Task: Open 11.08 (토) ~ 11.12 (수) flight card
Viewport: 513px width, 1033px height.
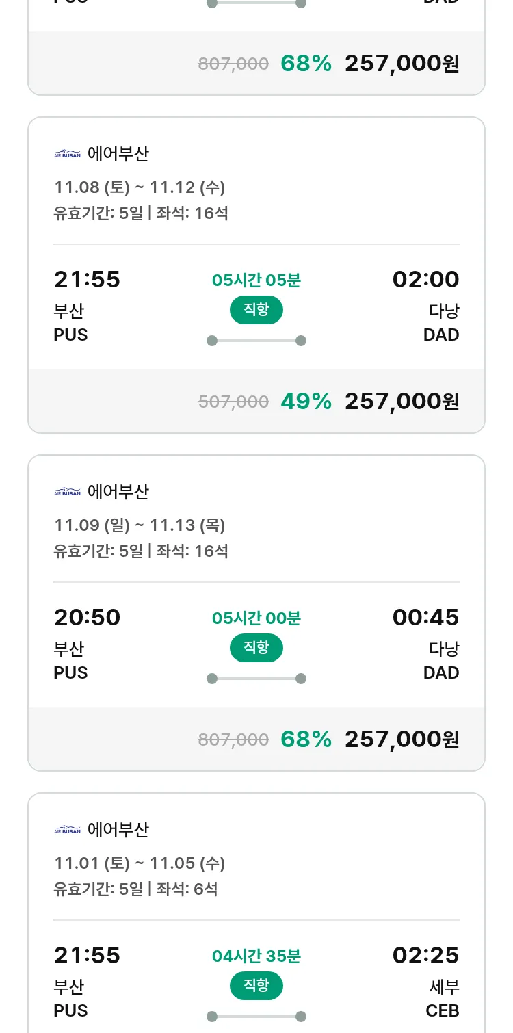Action: 140,187
